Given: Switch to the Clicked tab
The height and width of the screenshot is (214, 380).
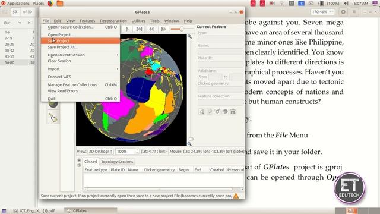Looking at the screenshot, I should coord(91,161).
